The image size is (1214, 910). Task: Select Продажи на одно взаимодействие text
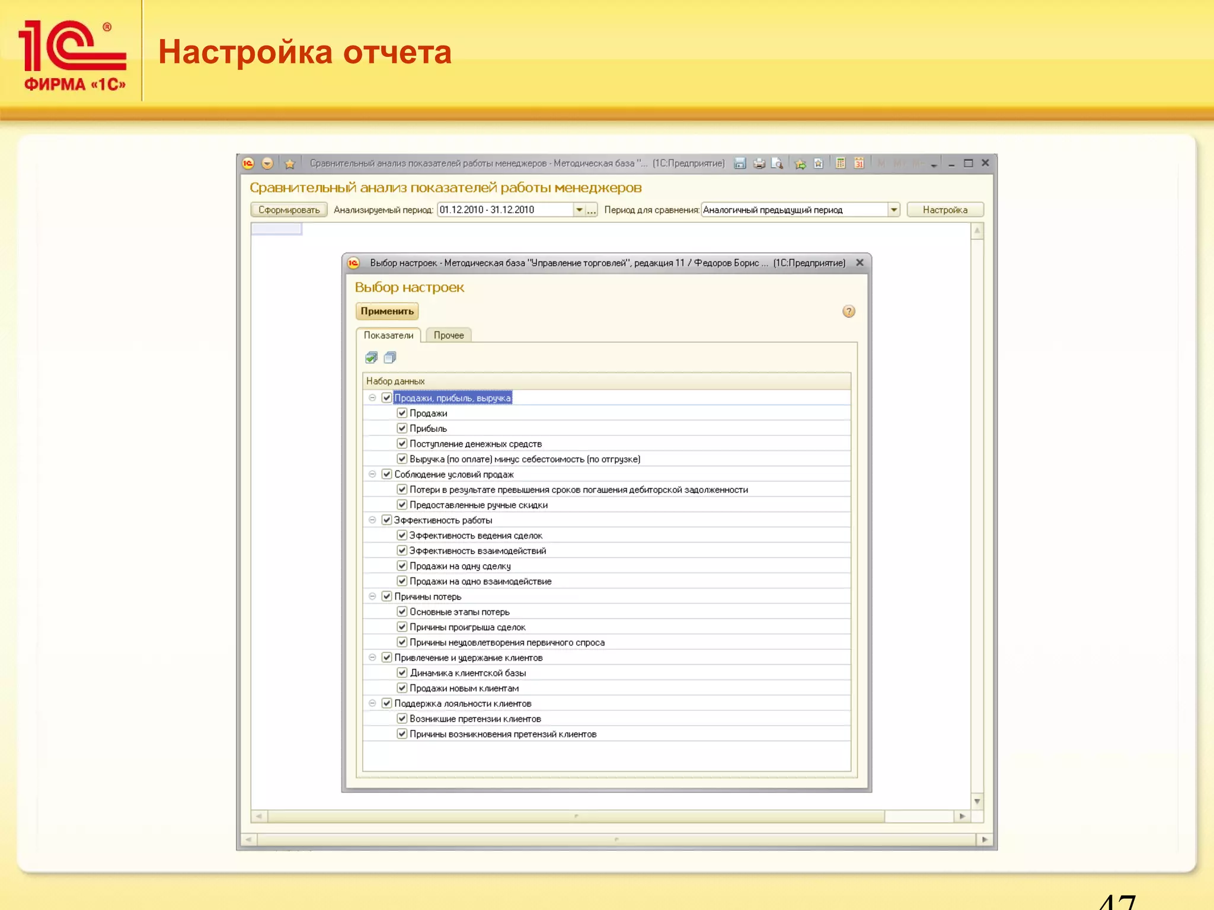pyautogui.click(x=480, y=581)
